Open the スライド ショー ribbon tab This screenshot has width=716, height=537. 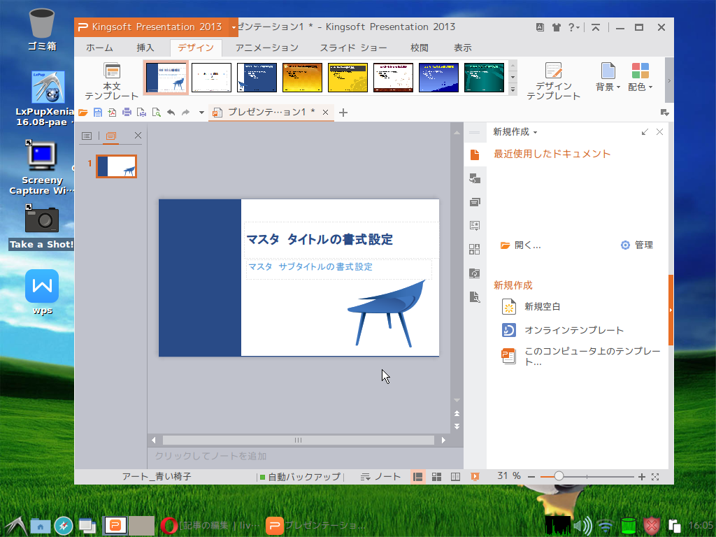tap(353, 48)
